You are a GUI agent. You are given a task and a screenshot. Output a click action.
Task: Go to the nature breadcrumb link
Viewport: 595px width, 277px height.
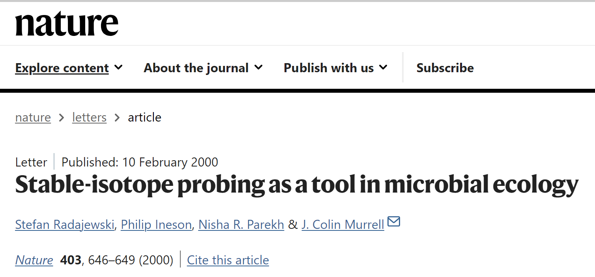[x=33, y=118]
